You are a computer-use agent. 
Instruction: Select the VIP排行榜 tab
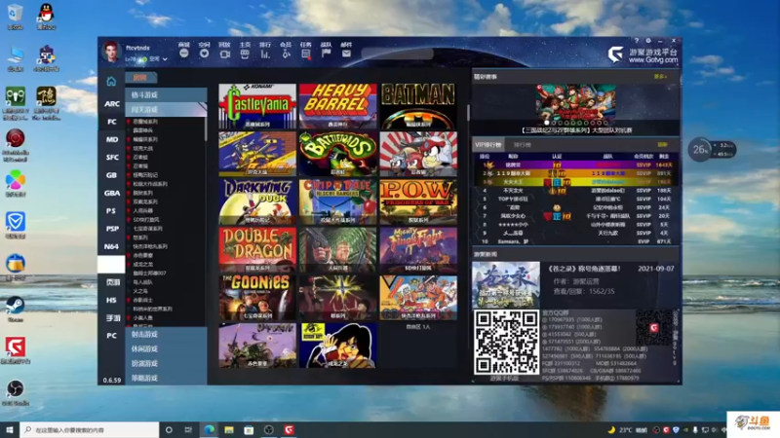coord(488,145)
